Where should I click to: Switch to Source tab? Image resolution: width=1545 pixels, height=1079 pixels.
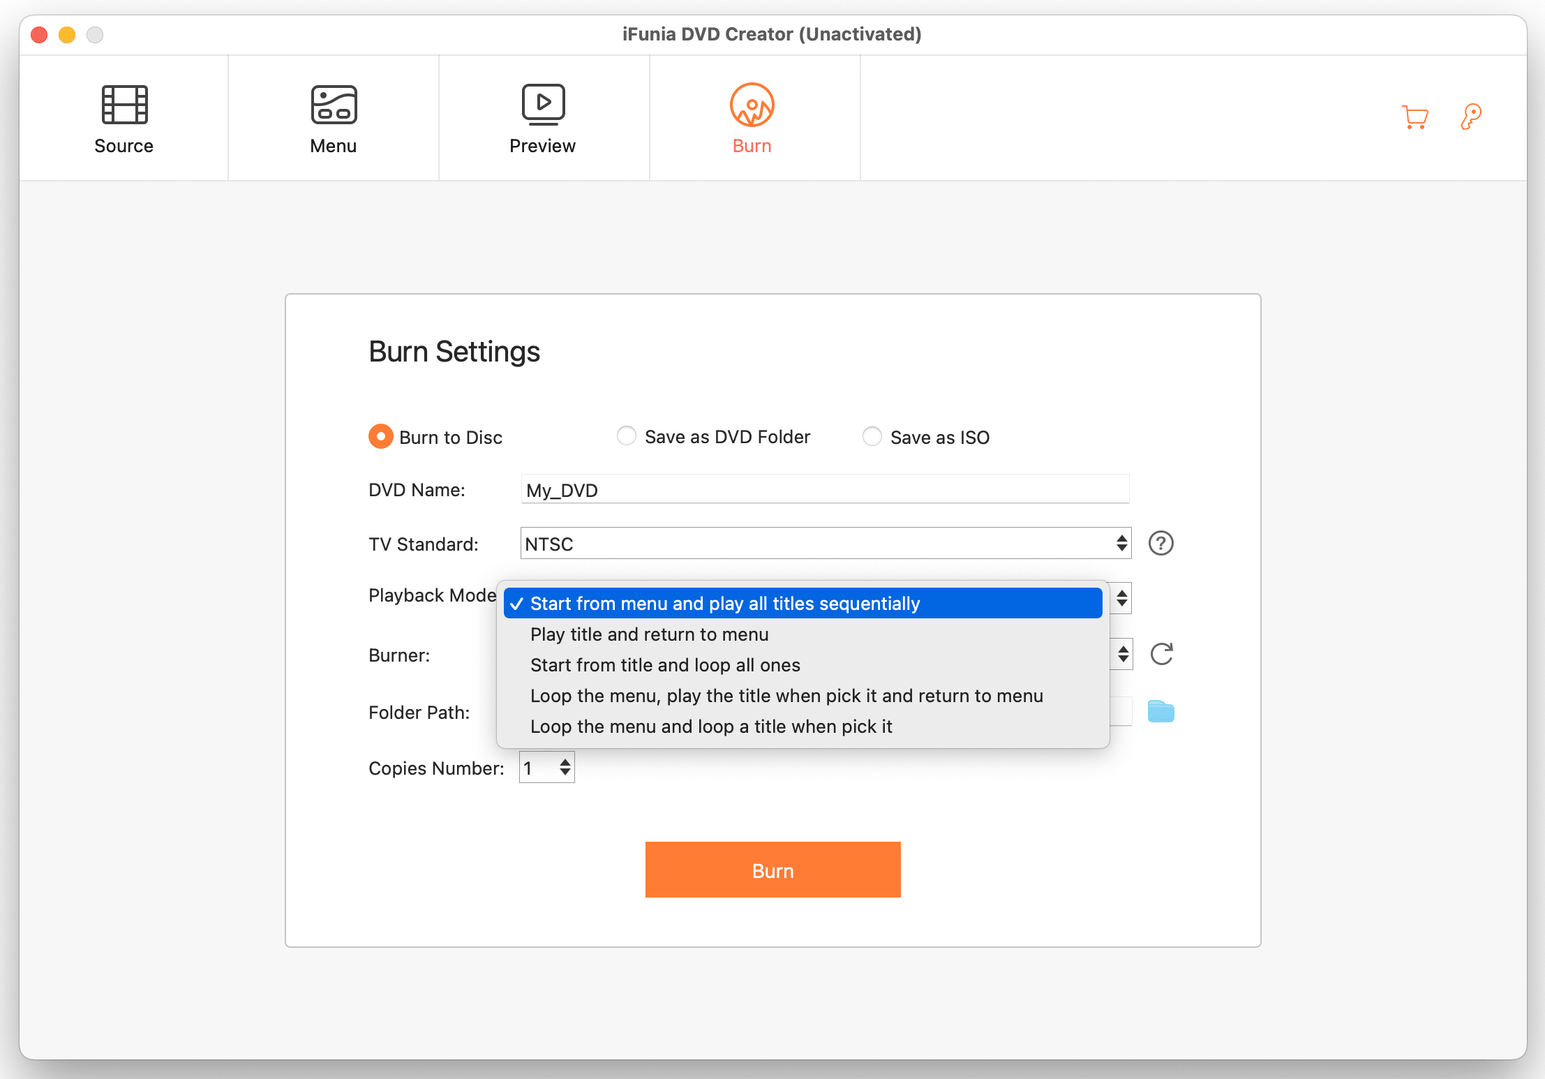pos(124,119)
